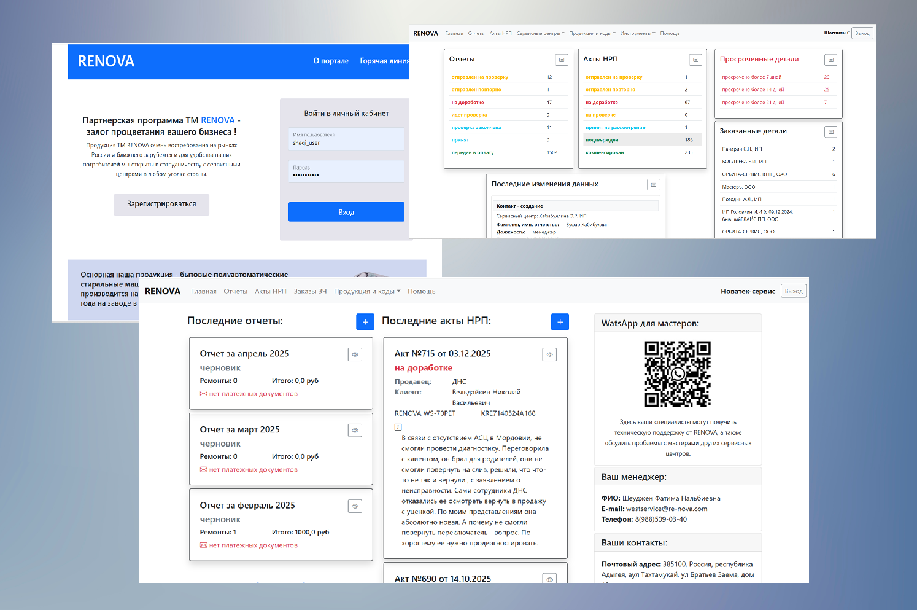The image size is (917, 610).
Task: Open Отчеты in the Новатек-сервис navbar
Action: coord(236,291)
